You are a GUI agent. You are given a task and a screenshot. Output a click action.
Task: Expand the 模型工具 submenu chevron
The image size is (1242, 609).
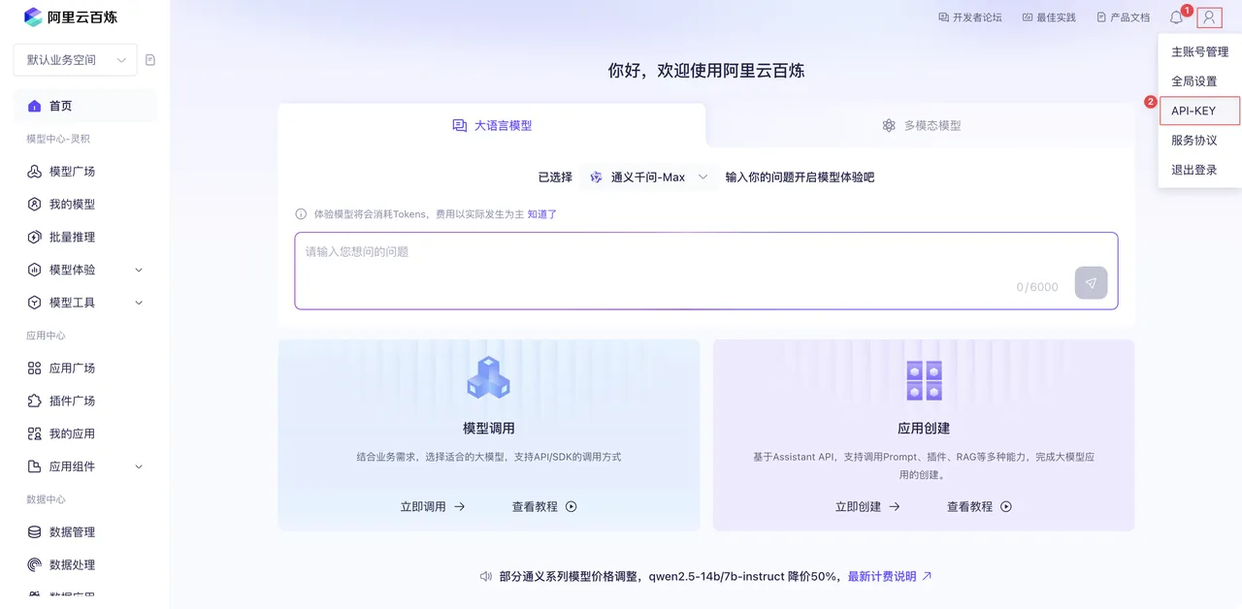pyautogui.click(x=138, y=303)
